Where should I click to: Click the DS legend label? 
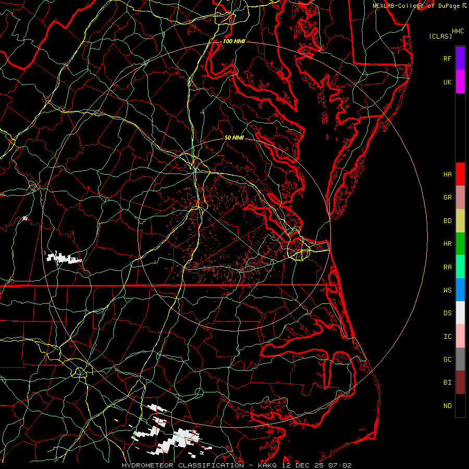click(447, 313)
